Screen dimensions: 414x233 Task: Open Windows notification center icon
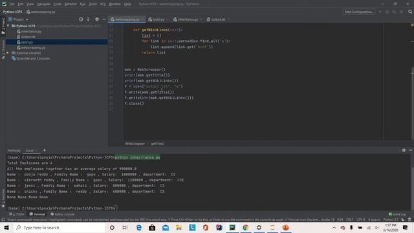[405, 227]
